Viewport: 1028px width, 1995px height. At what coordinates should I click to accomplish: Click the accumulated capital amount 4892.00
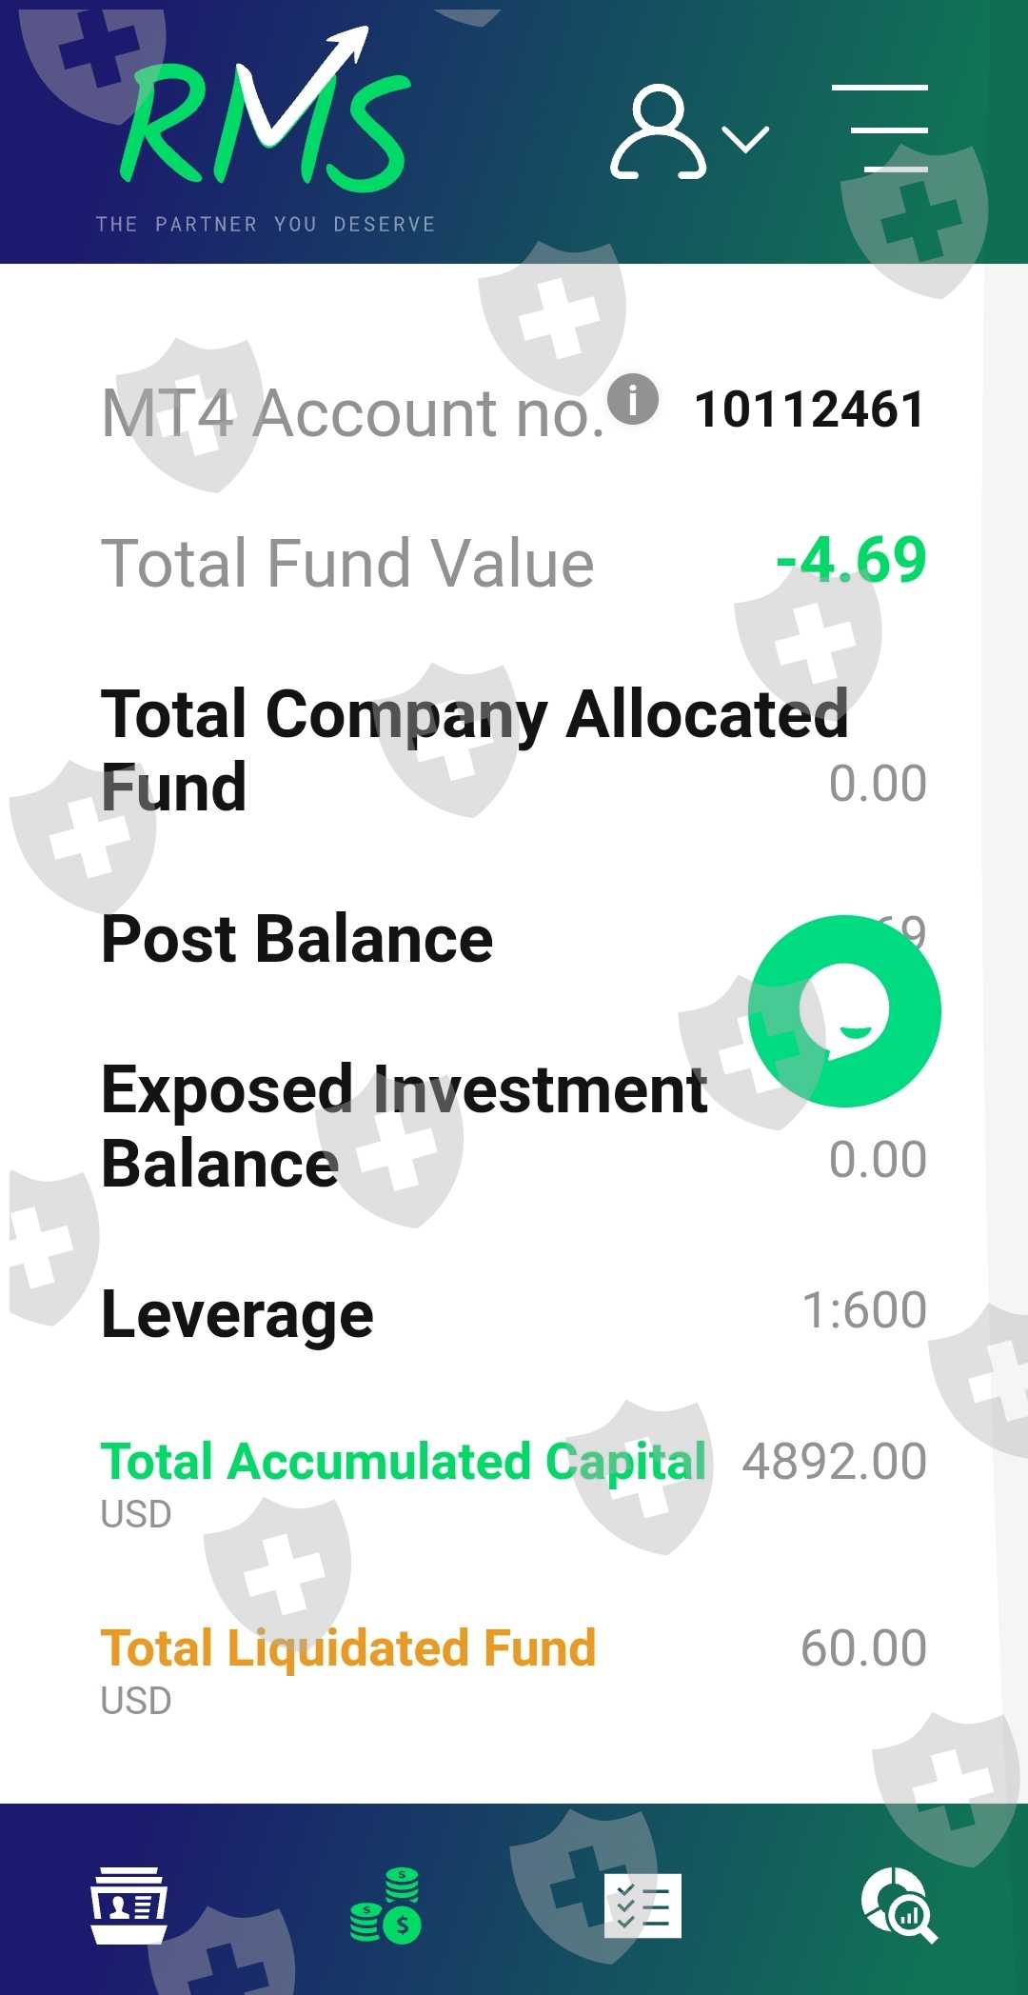[x=835, y=1462]
